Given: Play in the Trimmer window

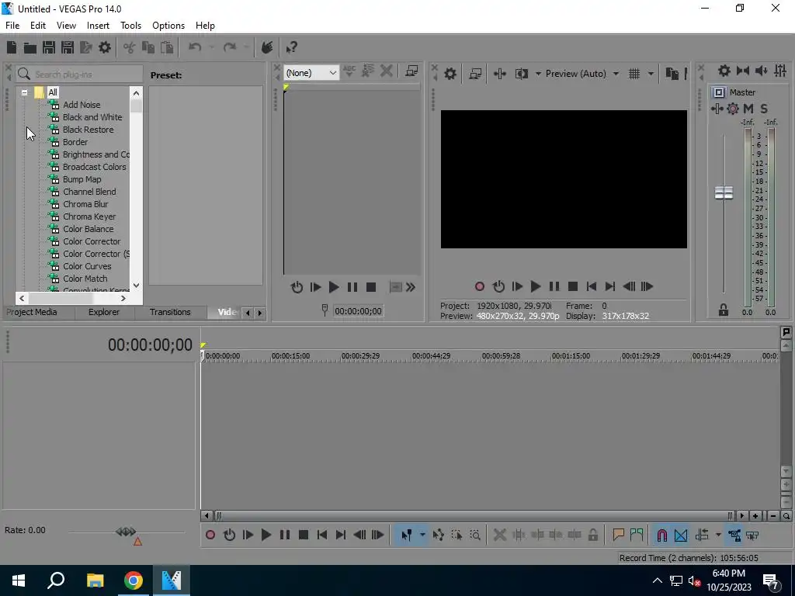Looking at the screenshot, I should coord(334,287).
